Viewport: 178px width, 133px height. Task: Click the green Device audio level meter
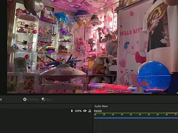(136, 113)
